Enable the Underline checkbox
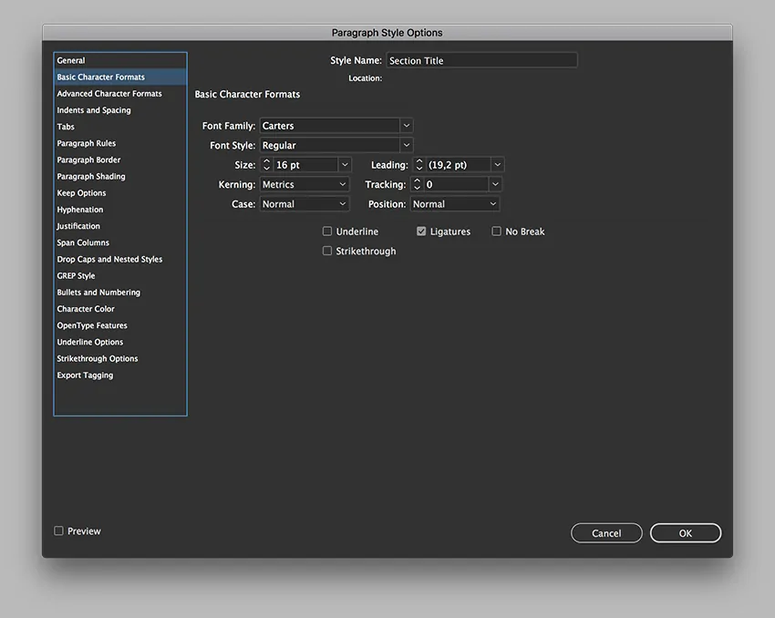Screen dimensions: 775x618 coord(327,232)
